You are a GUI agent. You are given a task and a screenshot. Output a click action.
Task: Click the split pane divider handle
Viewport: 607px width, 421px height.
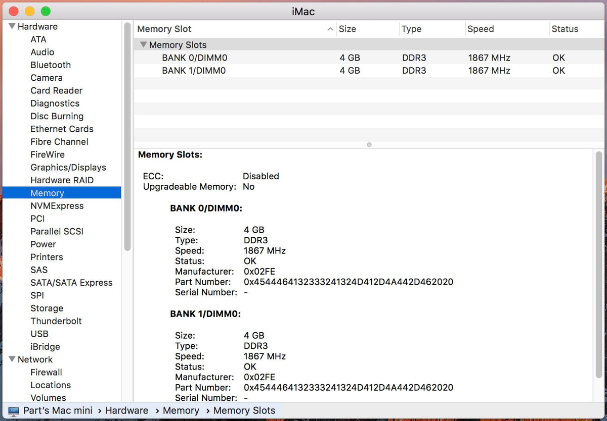(x=369, y=145)
